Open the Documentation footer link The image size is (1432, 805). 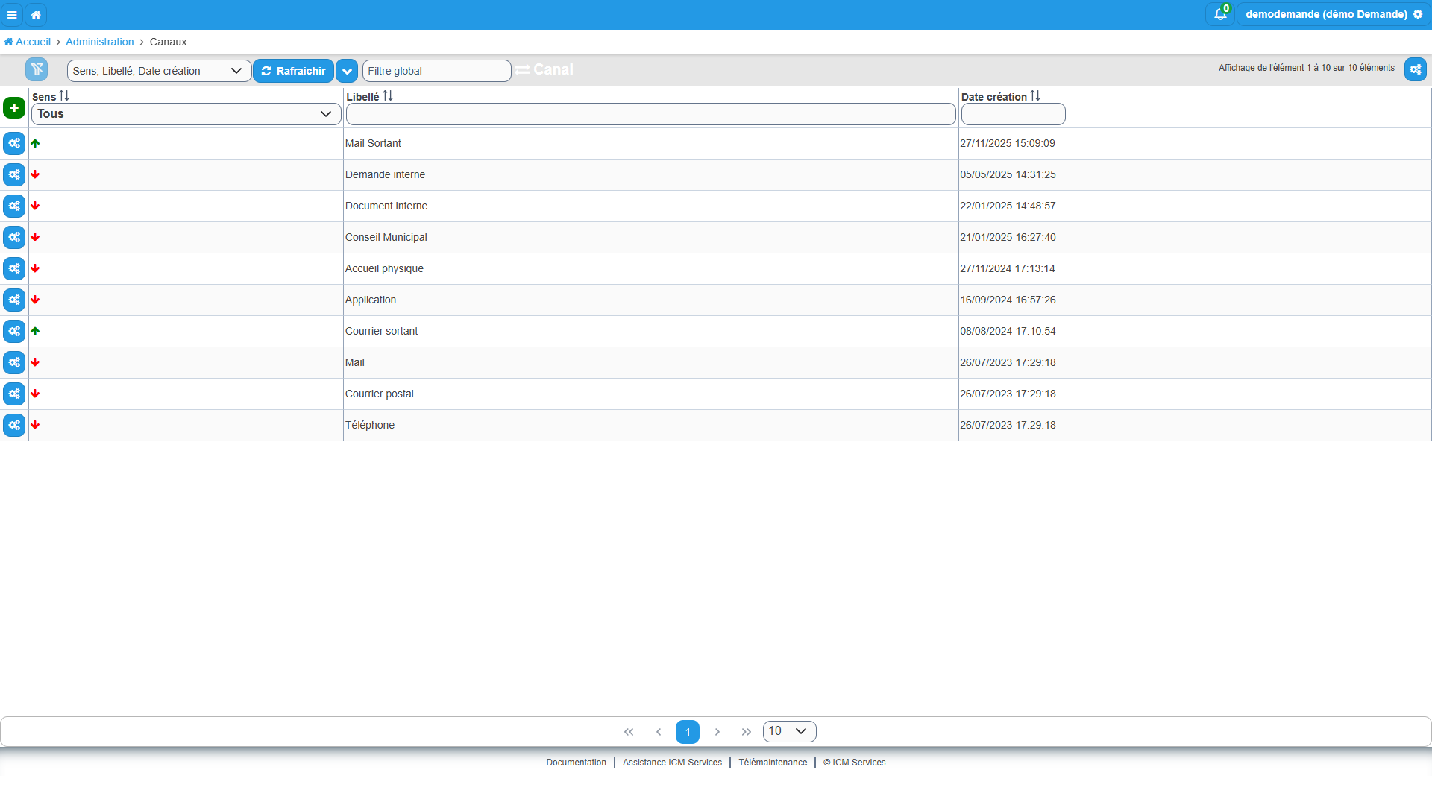(x=576, y=763)
